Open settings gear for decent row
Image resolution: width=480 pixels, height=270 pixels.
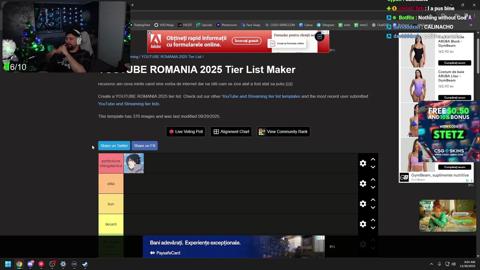click(363, 224)
